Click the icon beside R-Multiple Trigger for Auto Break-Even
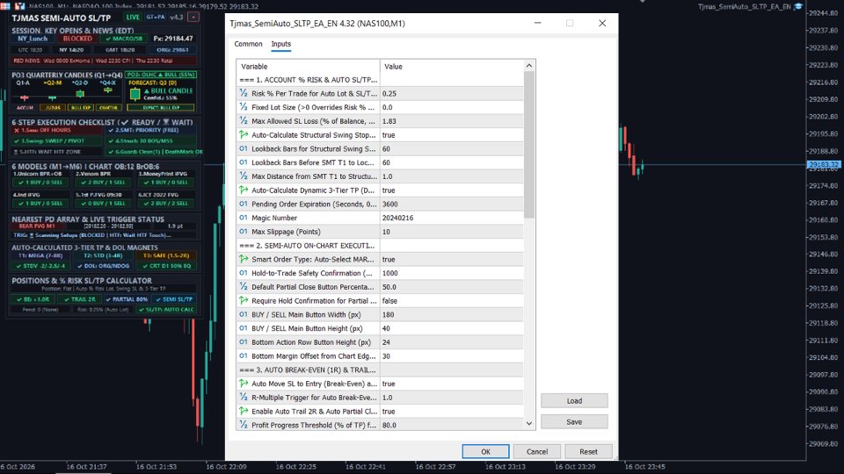Viewport: 844px width, 474px height. coord(244,398)
